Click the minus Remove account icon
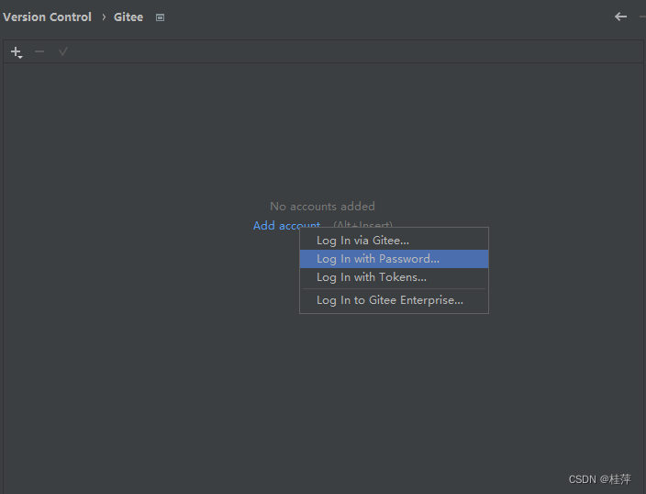Screen dimensions: 646x494 point(39,51)
